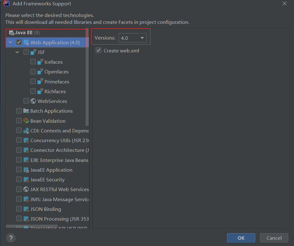Image resolution: width=294 pixels, height=246 pixels.
Task: Click the Web Application framework icon
Action: 26,43
